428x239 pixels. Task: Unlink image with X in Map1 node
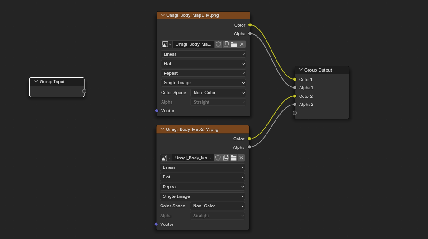[242, 44]
